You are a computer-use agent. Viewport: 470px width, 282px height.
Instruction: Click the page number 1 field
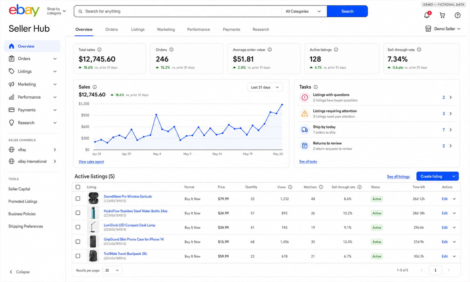pos(435,270)
